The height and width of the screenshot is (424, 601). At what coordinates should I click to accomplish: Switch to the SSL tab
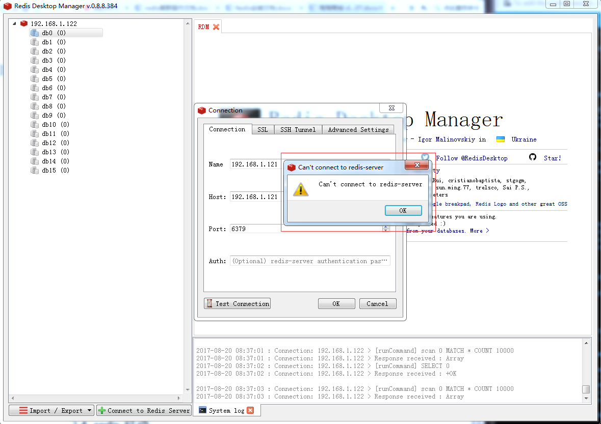(263, 130)
